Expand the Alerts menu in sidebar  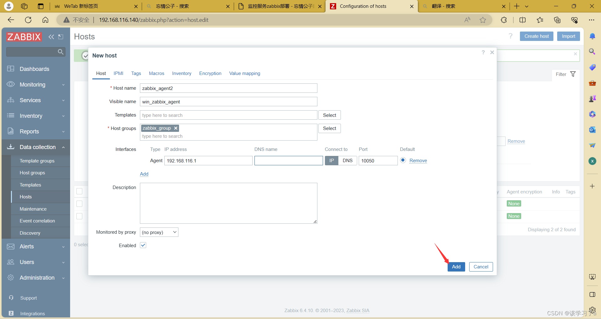(36, 246)
